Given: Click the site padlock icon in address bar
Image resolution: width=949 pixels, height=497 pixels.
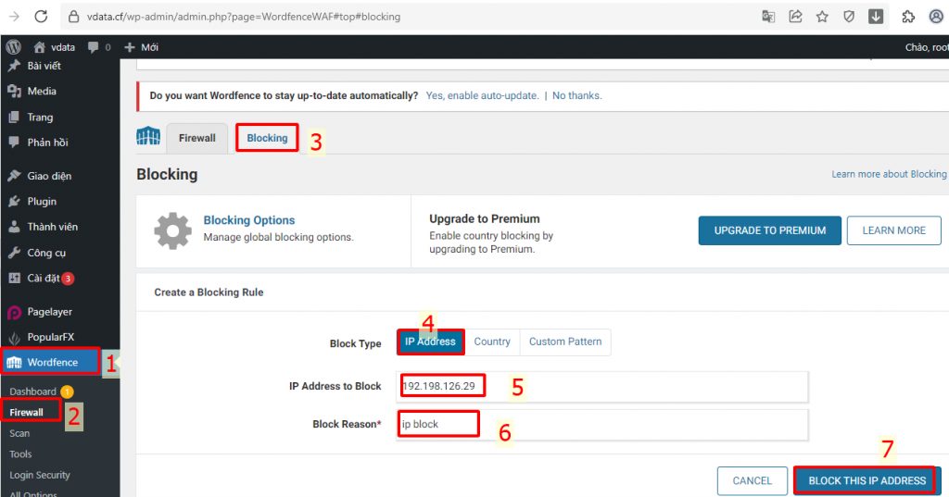Looking at the screenshot, I should [74, 17].
